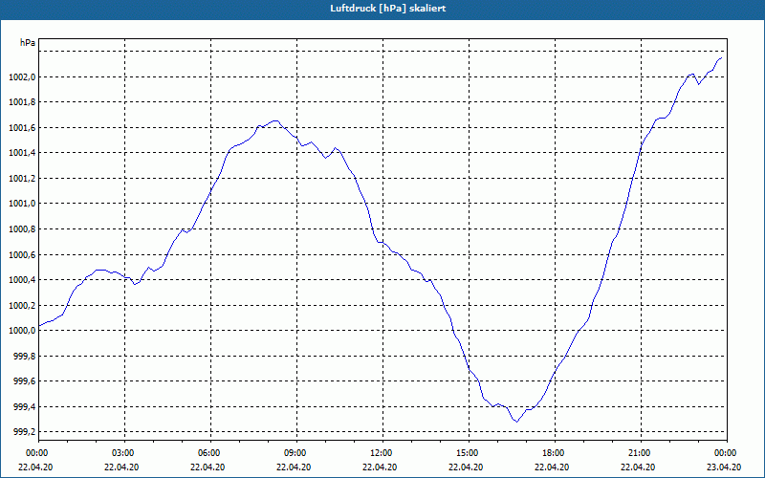Select the 999,4 y-axis label
The height and width of the screenshot is (478, 765).
point(24,407)
